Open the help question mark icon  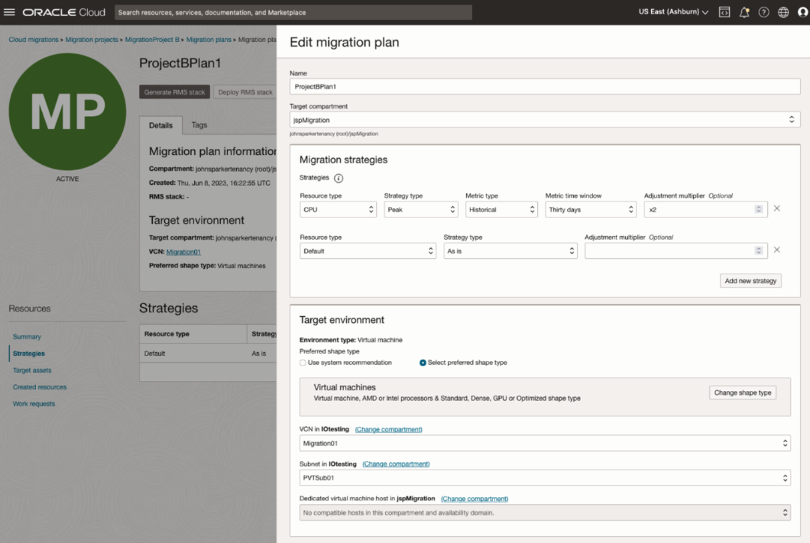point(763,11)
